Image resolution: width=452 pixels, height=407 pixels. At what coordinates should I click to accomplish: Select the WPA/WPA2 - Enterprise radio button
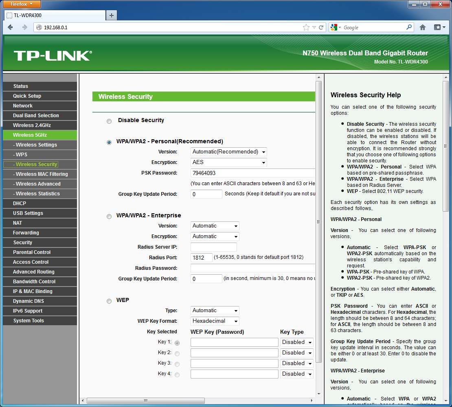click(109, 216)
